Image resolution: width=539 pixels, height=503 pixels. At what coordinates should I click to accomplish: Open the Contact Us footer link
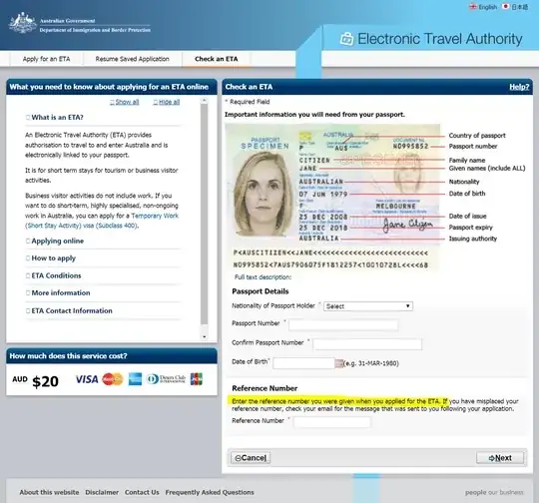coord(142,492)
